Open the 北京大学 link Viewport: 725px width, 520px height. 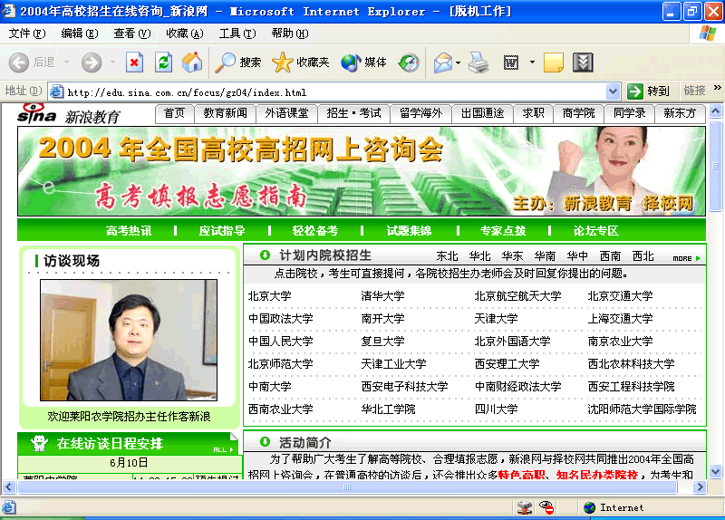point(269,296)
